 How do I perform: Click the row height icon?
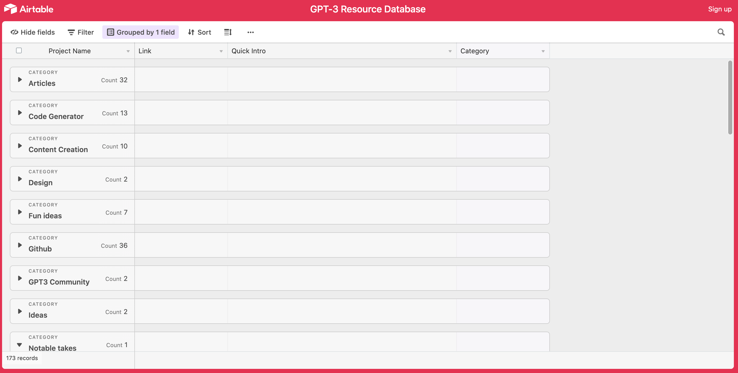(228, 32)
